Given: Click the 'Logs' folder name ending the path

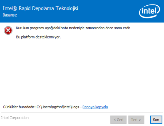Looking at the screenshot, I should click(x=76, y=107).
